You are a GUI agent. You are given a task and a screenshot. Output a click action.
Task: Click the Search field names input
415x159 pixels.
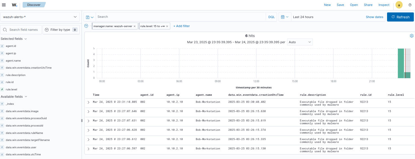24,30
